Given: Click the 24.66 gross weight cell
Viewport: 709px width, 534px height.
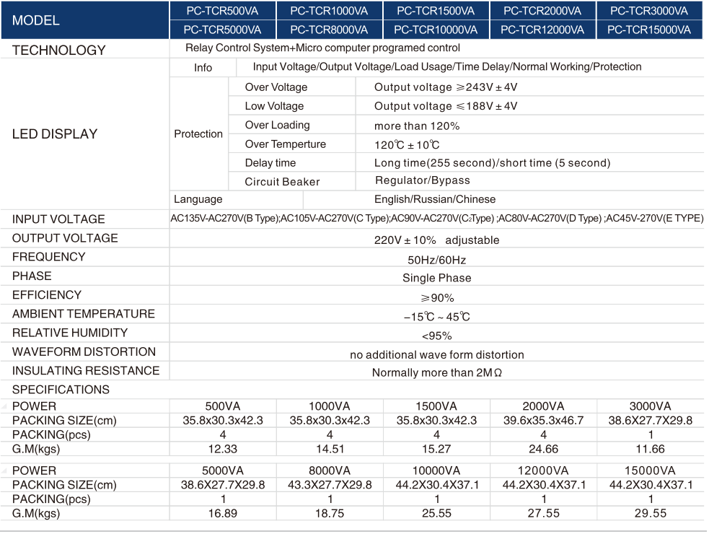Looking at the screenshot, I should (543, 449).
